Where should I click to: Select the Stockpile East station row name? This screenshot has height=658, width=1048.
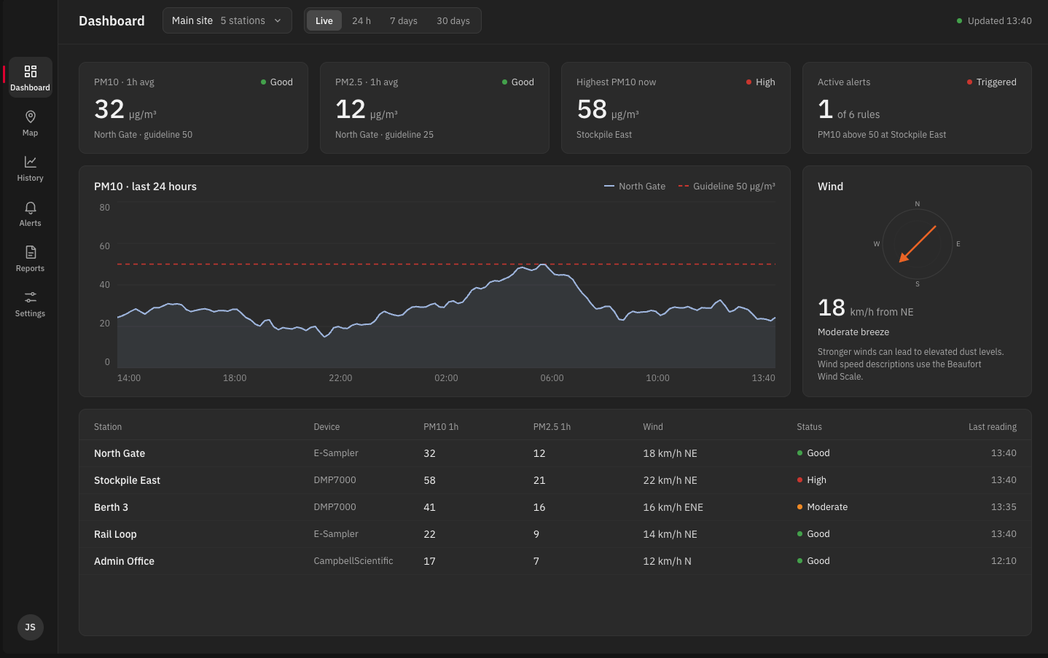point(127,480)
